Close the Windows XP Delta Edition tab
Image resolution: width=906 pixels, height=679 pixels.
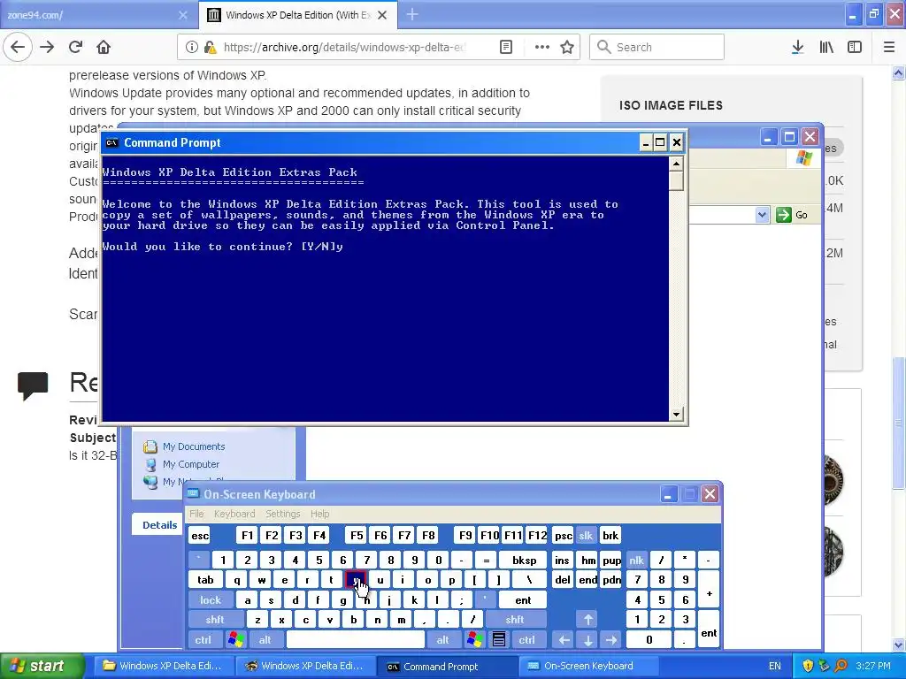click(x=382, y=15)
